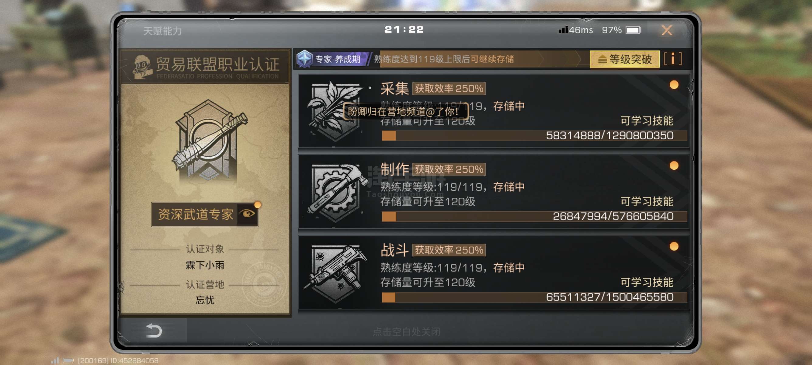Click the blue expert rank diamond icon

(x=304, y=59)
